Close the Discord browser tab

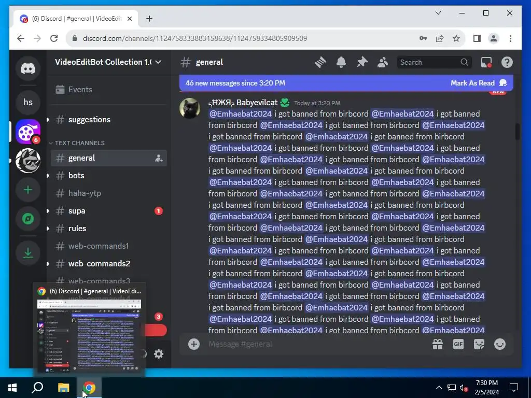pos(129,19)
